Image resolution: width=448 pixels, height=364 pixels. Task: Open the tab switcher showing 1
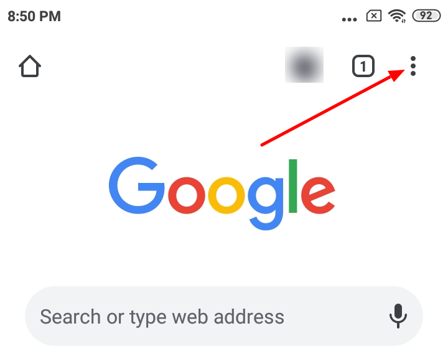pyautogui.click(x=363, y=66)
